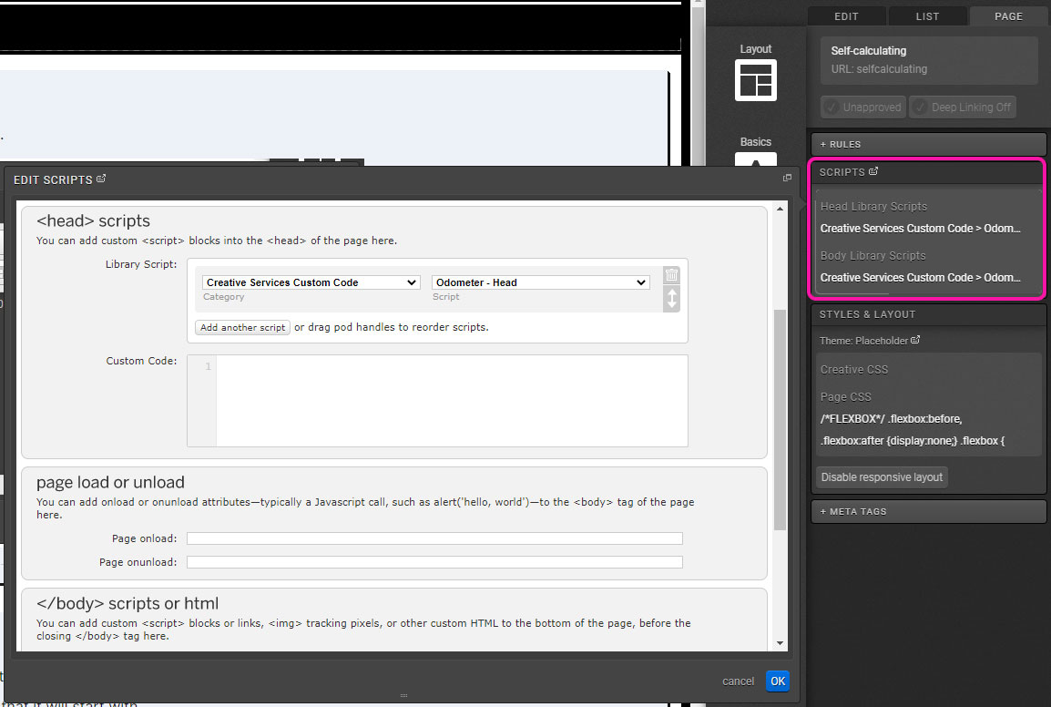
Task: Click into the Page onload field
Action: [434, 538]
